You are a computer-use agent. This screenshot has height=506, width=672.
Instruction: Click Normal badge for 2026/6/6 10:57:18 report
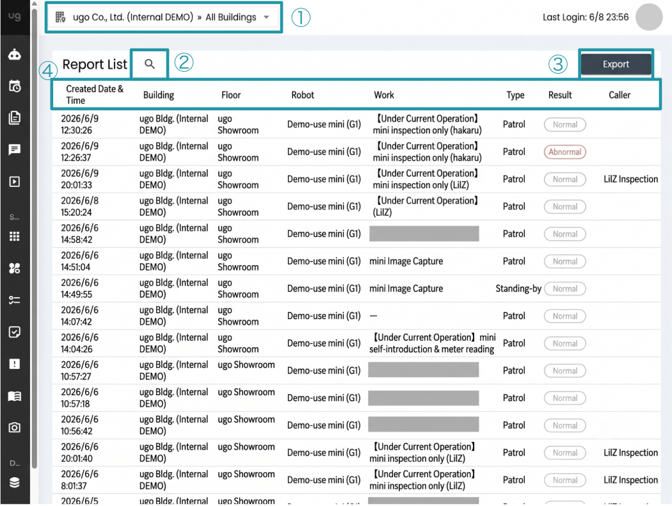565,398
